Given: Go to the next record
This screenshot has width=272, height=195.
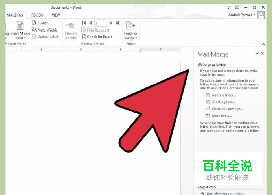Looking at the screenshot, I should click(111, 23).
